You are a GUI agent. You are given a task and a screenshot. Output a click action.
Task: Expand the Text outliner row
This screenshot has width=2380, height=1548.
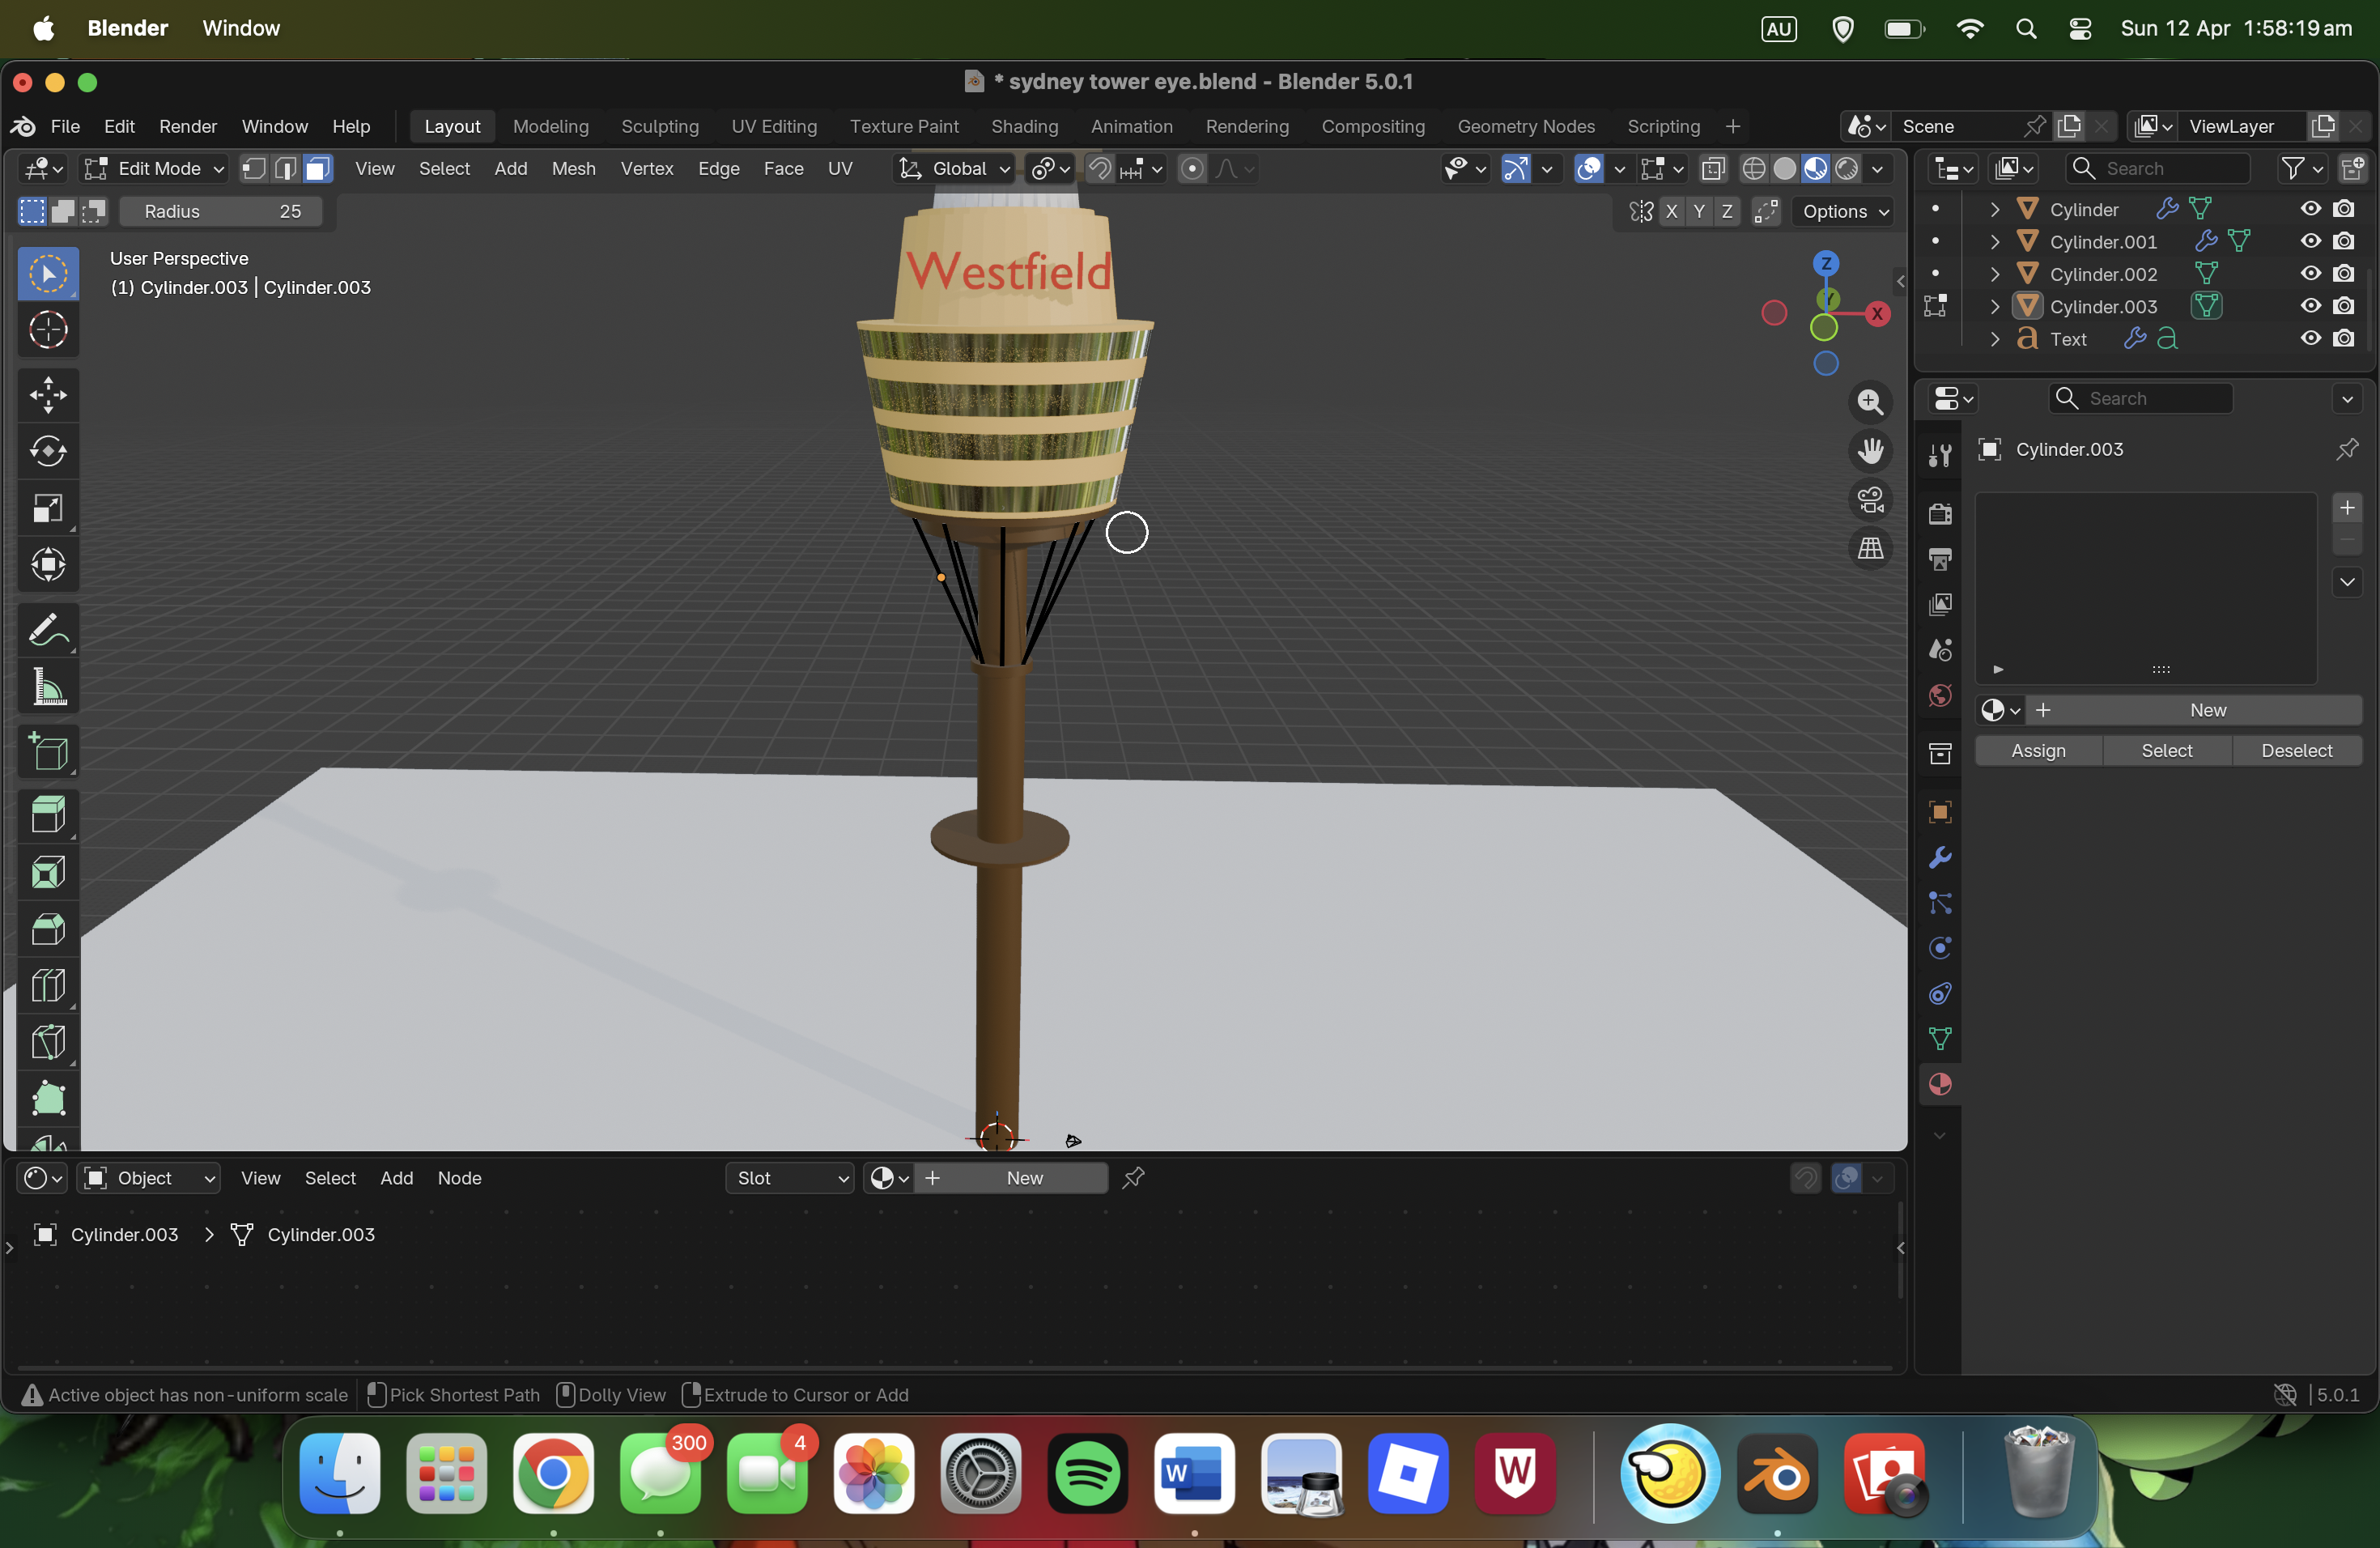tap(1995, 339)
